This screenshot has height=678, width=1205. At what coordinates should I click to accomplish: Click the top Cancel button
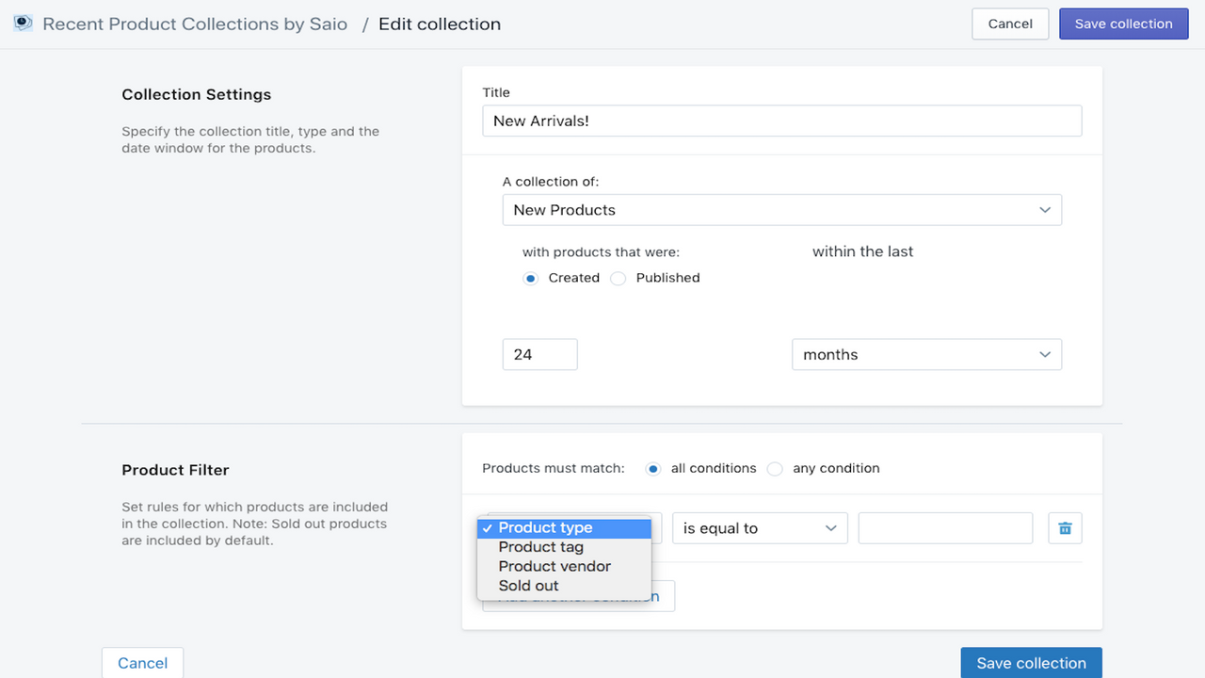(x=1010, y=24)
